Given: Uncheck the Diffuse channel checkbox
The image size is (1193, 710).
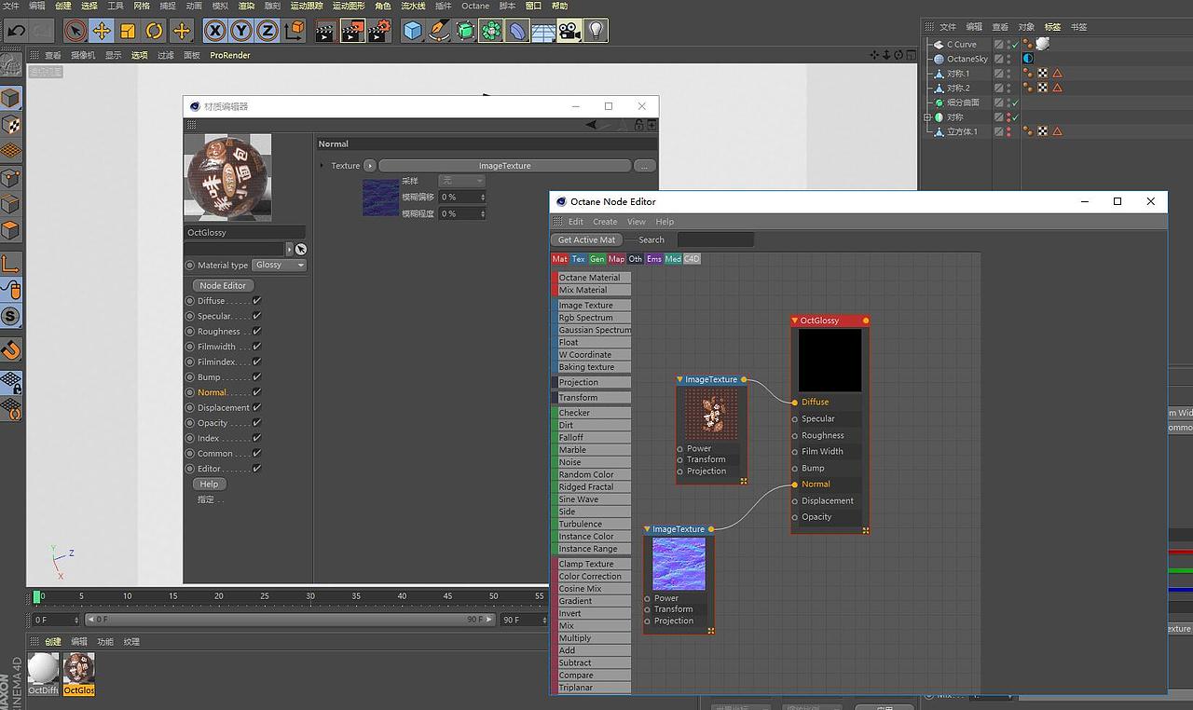Looking at the screenshot, I should [x=257, y=301].
